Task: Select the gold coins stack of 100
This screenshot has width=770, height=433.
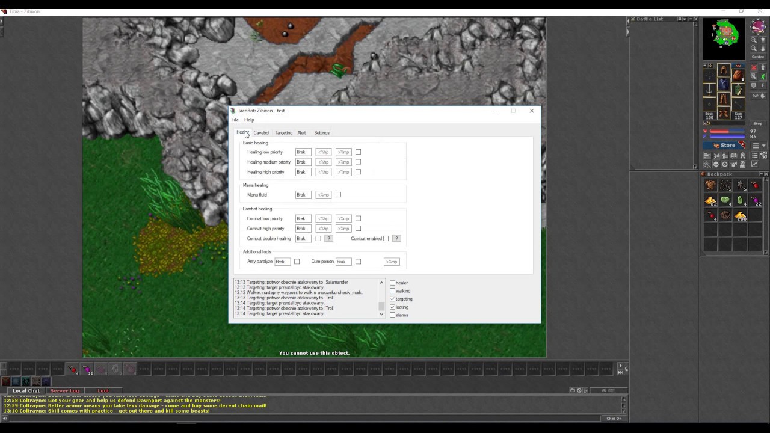Action: click(x=740, y=215)
